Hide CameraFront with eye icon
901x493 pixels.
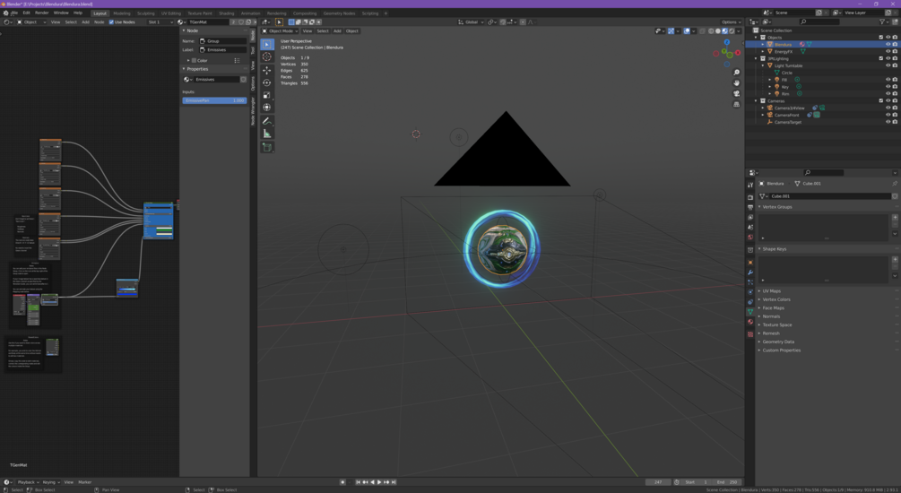[888, 115]
